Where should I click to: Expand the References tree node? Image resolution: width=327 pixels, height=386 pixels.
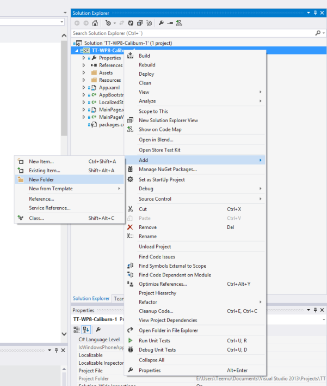[84, 65]
